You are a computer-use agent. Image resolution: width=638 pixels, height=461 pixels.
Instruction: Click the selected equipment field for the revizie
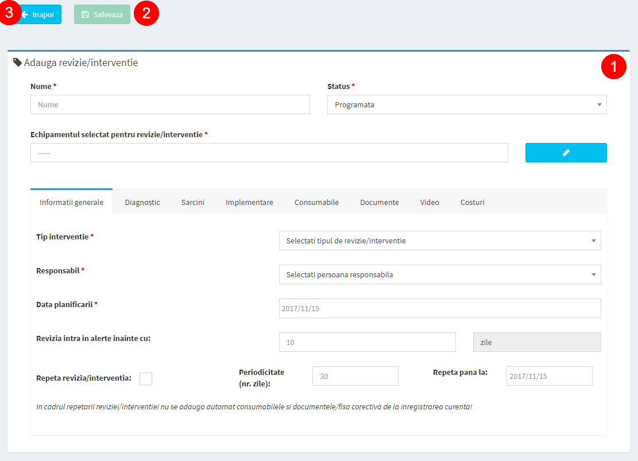(269, 153)
